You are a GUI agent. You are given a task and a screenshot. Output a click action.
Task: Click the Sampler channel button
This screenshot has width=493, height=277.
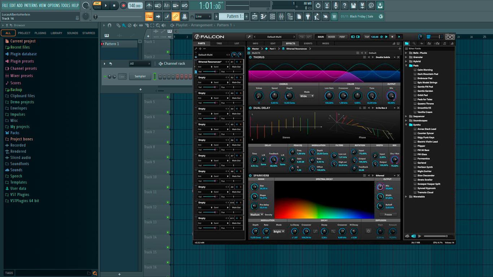(x=140, y=76)
